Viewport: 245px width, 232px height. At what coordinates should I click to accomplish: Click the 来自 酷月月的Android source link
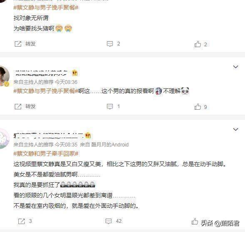coord(104,144)
